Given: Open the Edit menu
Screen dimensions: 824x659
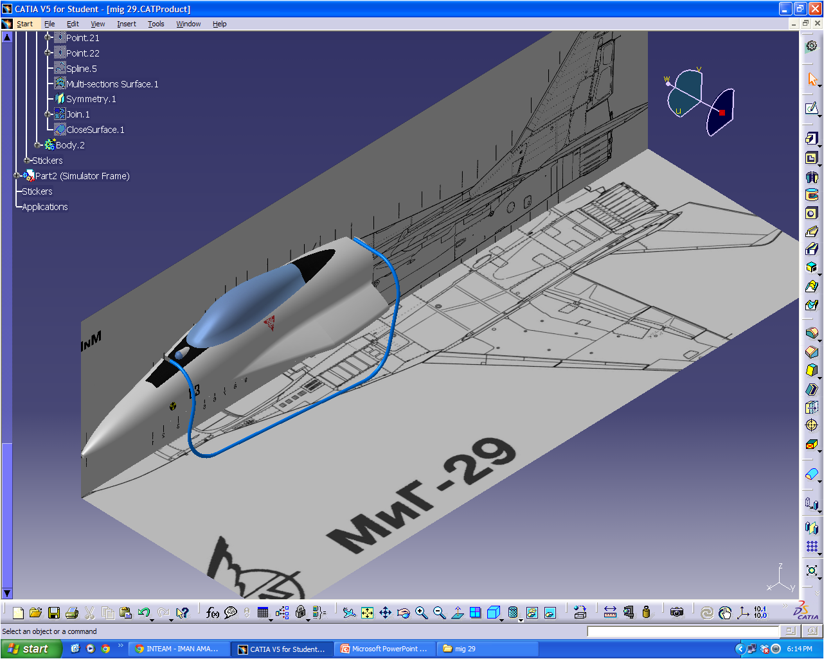Looking at the screenshot, I should [x=73, y=24].
